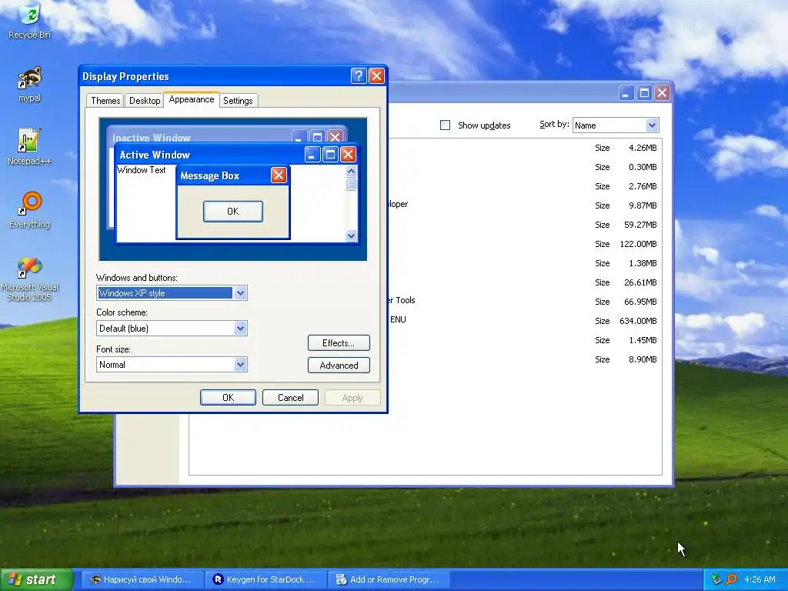This screenshot has width=788, height=591.
Task: Confirm Display Properties with OK button
Action: [x=228, y=398]
